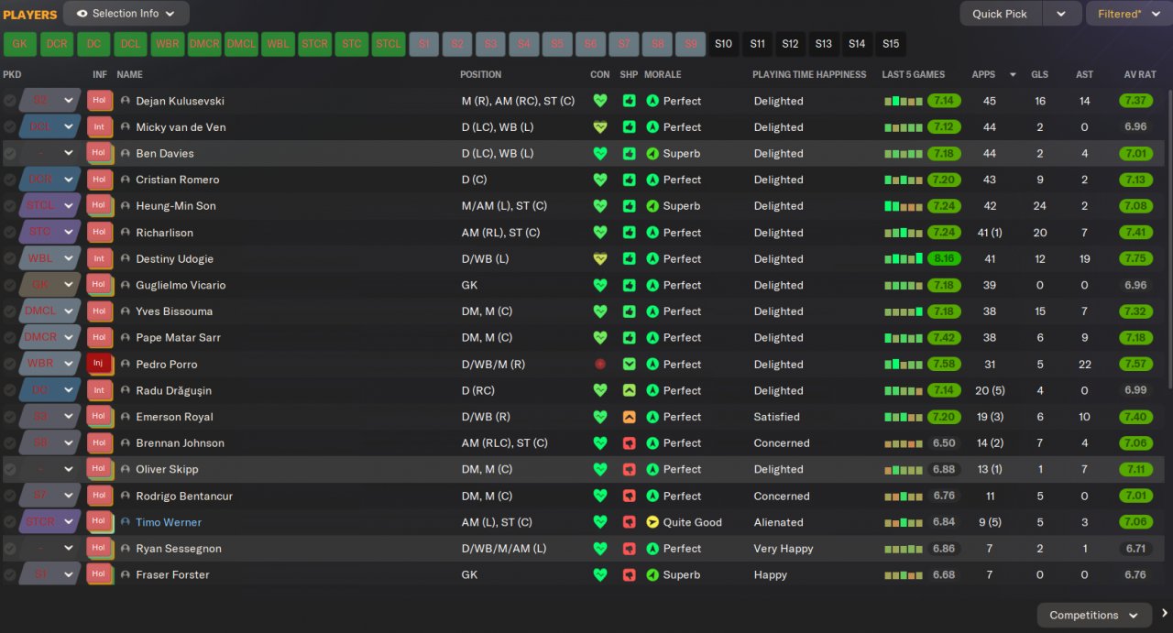Click Destiny Udogie's last 5 games form bars

coord(903,259)
